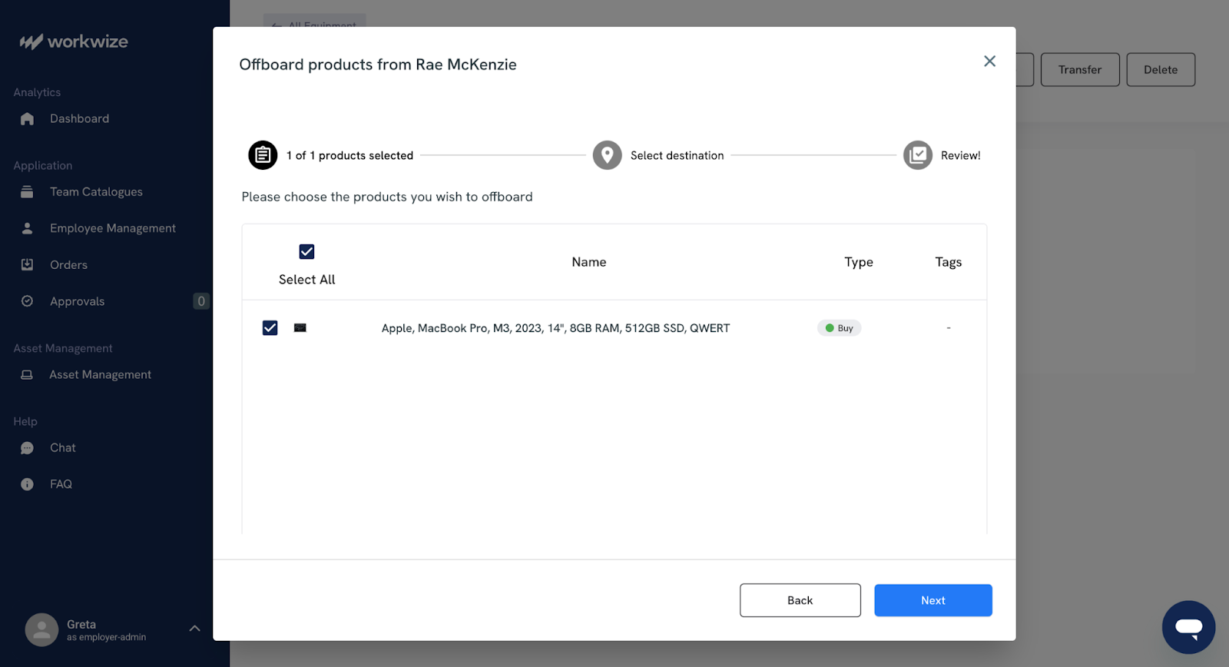Click the green Buy type badge
The width and height of the screenshot is (1229, 667).
point(839,328)
